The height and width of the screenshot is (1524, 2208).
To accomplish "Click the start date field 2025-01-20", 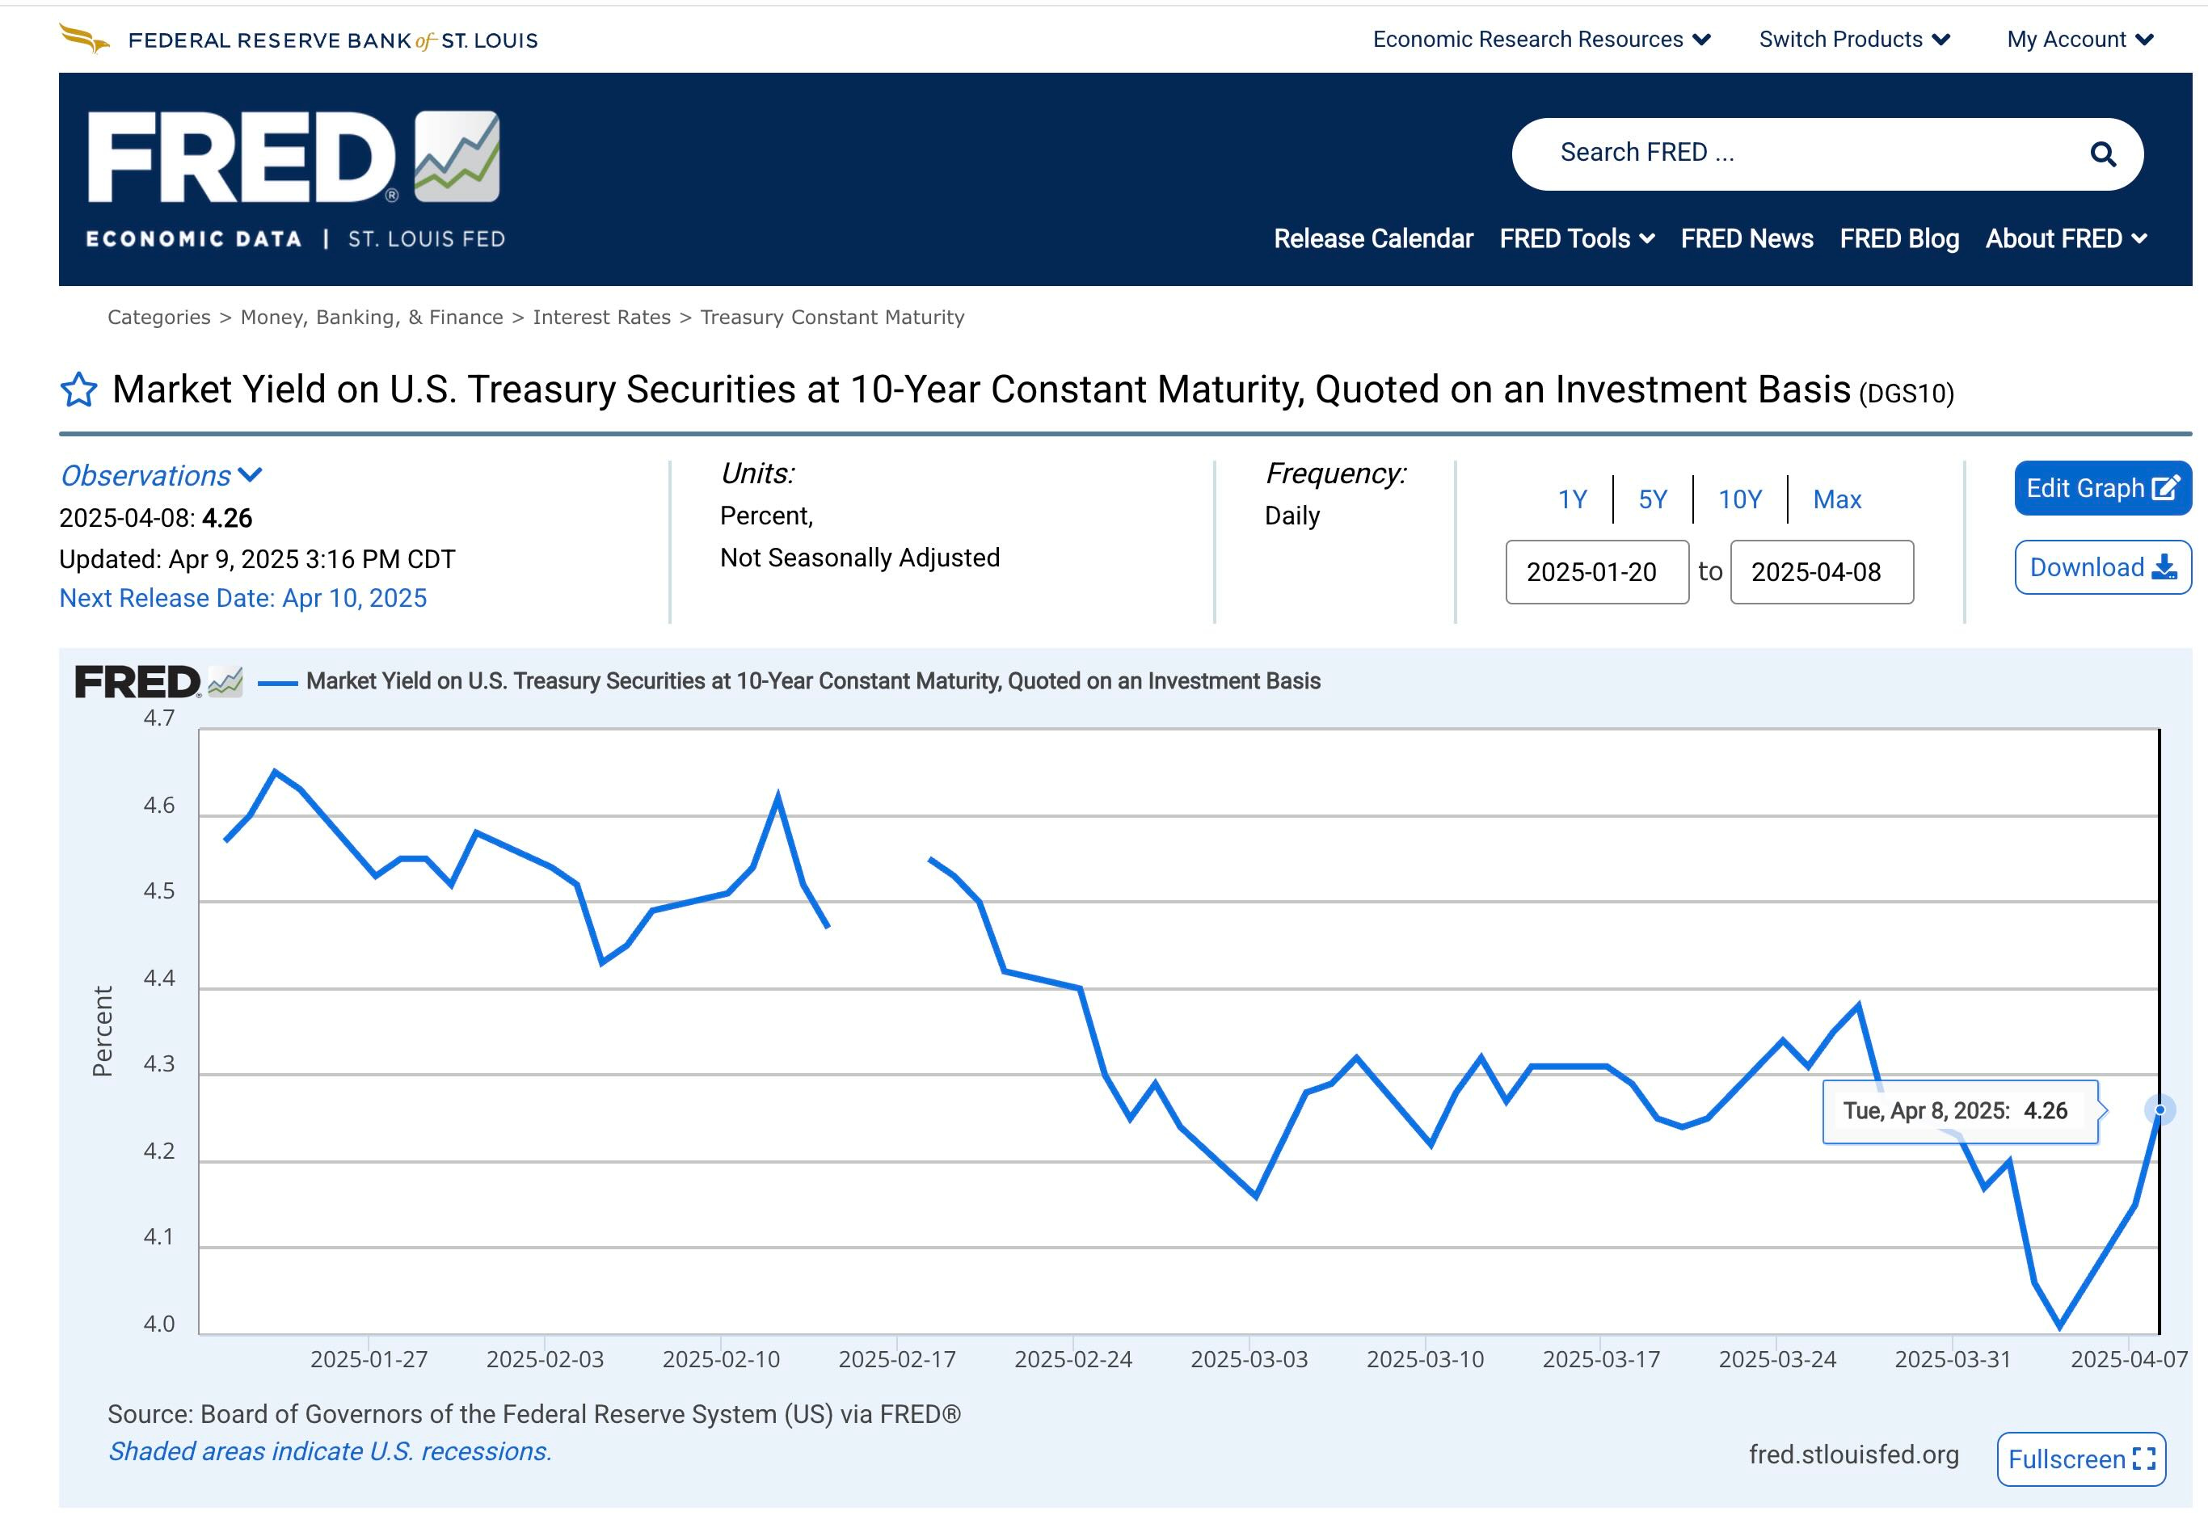I will [x=1596, y=572].
